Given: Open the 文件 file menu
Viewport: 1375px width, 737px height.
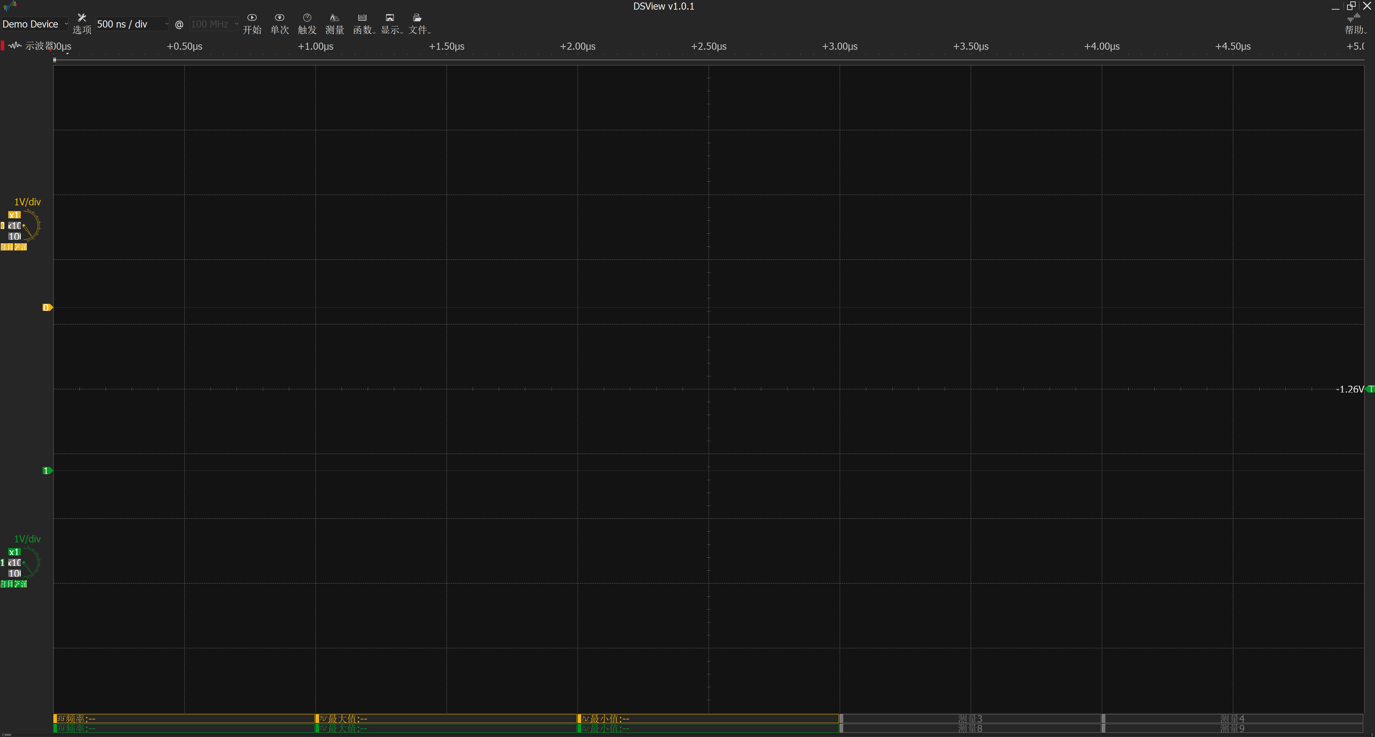Looking at the screenshot, I should point(419,24).
